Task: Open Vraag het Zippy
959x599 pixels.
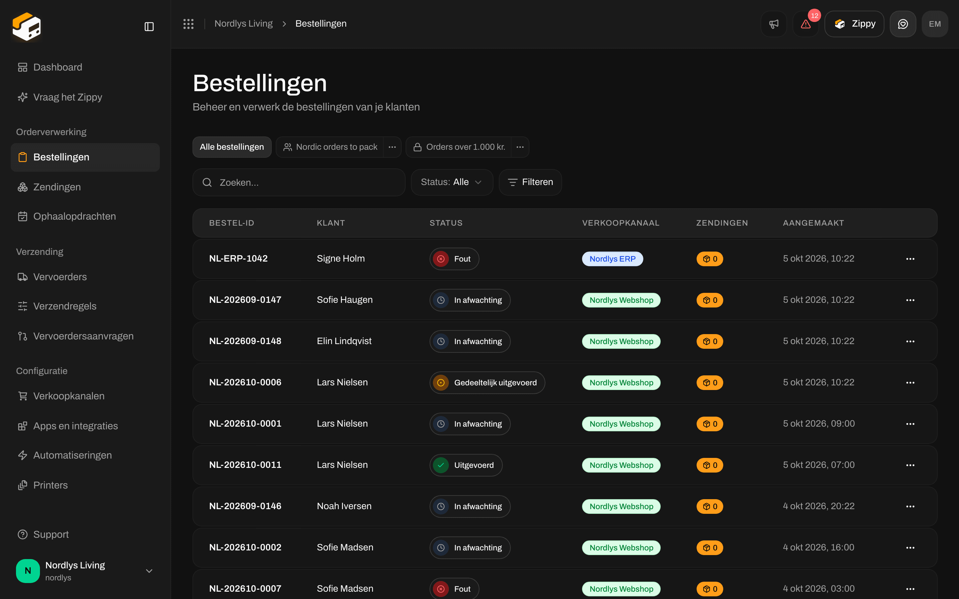Action: pos(85,97)
